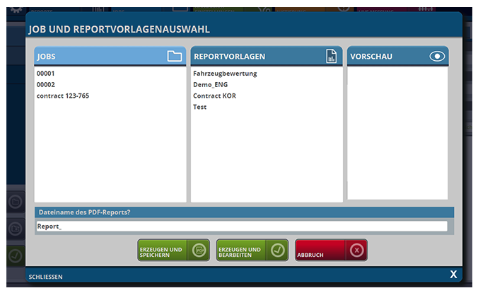Click the PDF icon on Erzeugen und Speichern
The height and width of the screenshot is (293, 478).
coord(199,251)
